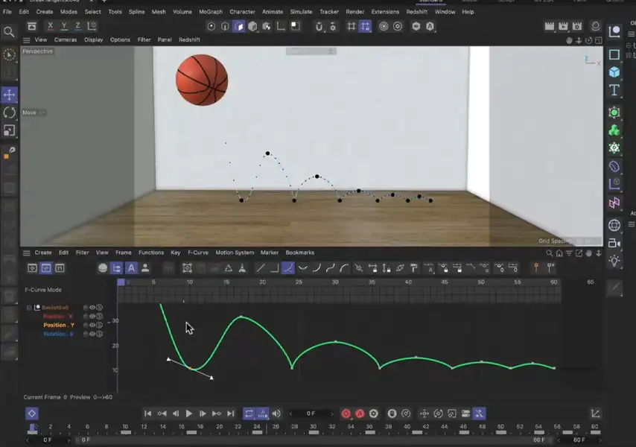Click the record active objects button
636x447 pixels.
click(346, 413)
